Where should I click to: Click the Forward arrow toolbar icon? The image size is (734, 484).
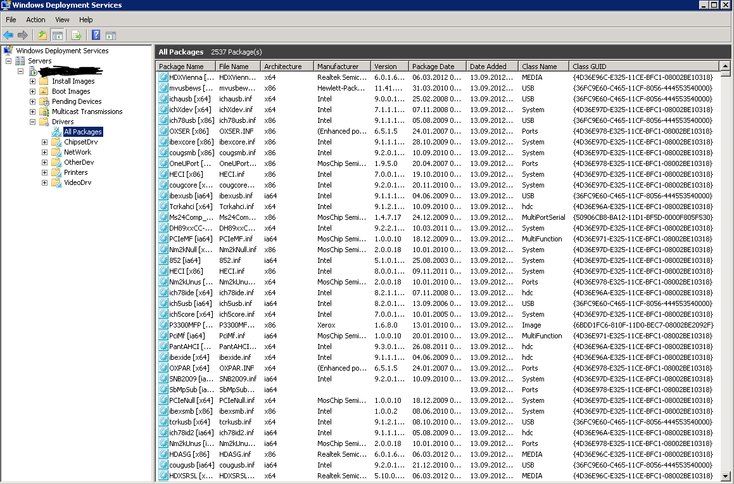pos(22,35)
